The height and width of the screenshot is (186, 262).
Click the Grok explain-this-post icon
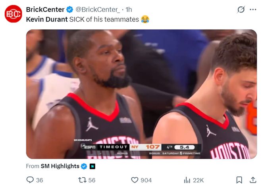coord(241,9)
